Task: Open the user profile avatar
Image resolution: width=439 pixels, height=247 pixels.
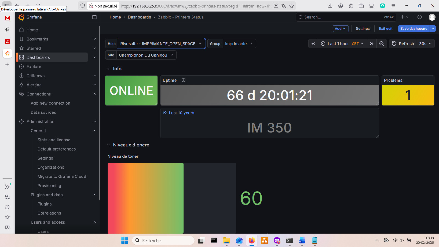Action: tap(432, 17)
